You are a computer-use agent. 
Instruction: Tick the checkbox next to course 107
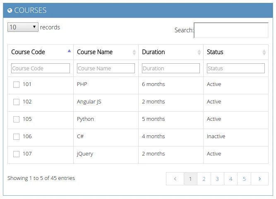click(x=17, y=154)
